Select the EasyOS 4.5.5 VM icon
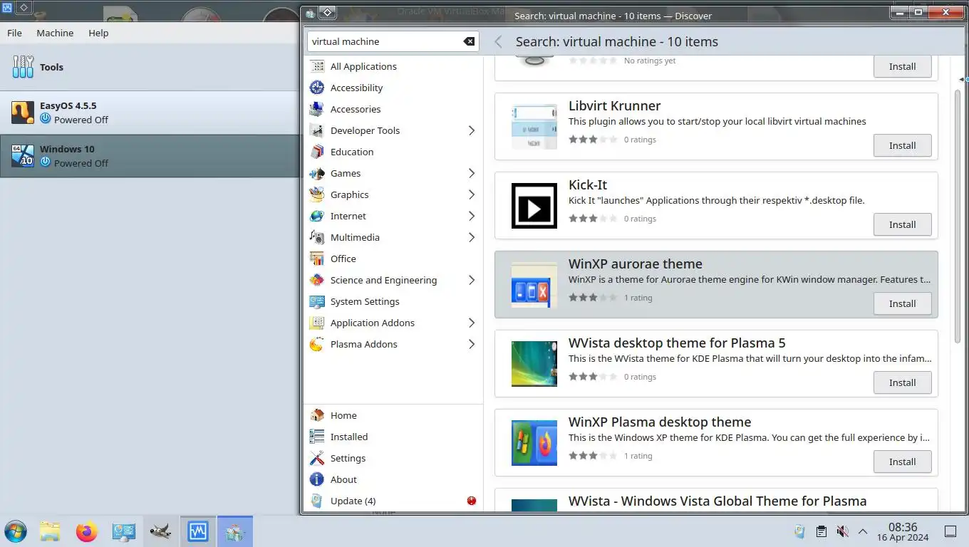Image resolution: width=969 pixels, height=547 pixels. pyautogui.click(x=23, y=113)
